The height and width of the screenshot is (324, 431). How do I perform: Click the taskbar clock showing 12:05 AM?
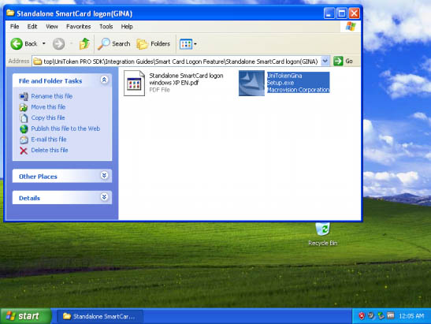click(411, 316)
